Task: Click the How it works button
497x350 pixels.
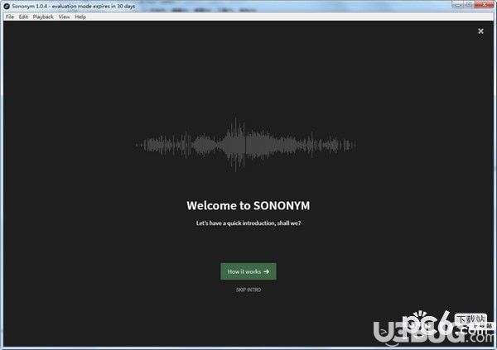Action: coord(248,271)
